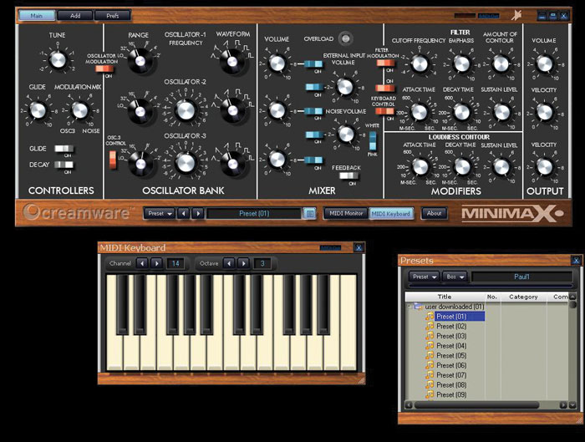
Task: Click the Oscillator-1 Waveform knob
Action: tap(232, 61)
